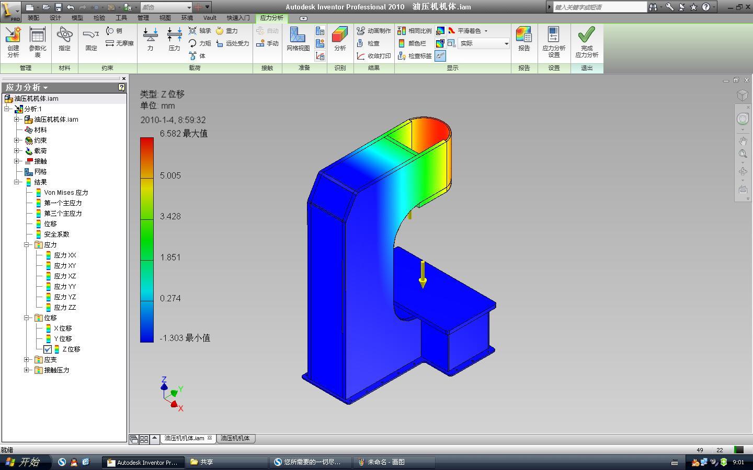Run the 分析 simulate command
Image resolution: width=753 pixels, height=470 pixels.
tap(340, 40)
